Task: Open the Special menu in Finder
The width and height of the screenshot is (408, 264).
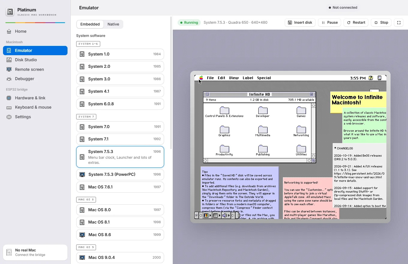Action: (264, 78)
